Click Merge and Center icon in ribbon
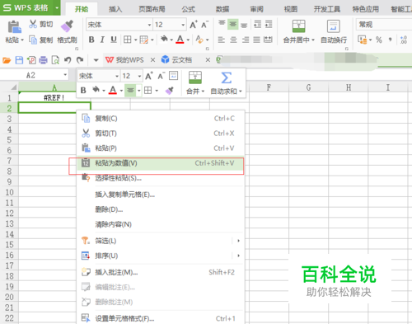 (298, 26)
